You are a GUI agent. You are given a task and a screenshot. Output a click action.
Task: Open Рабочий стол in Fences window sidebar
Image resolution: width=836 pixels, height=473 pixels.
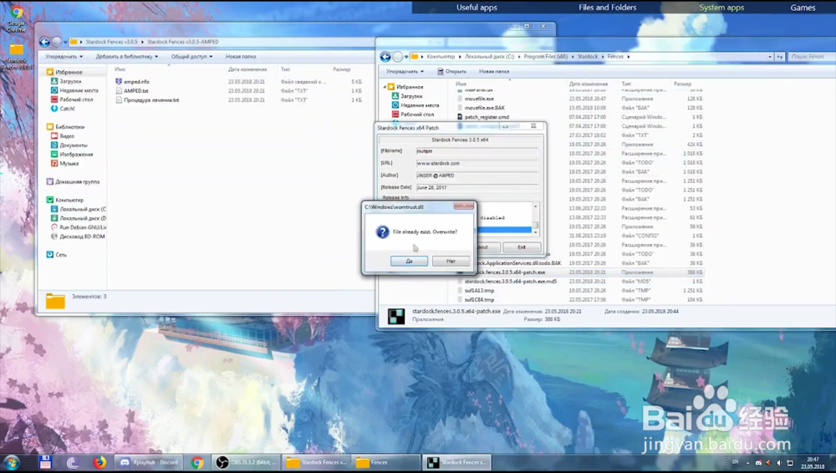click(417, 114)
